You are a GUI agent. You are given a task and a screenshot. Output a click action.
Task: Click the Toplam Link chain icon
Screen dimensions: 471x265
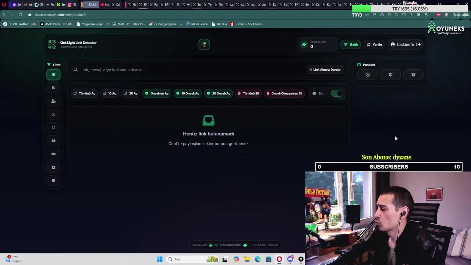point(304,45)
